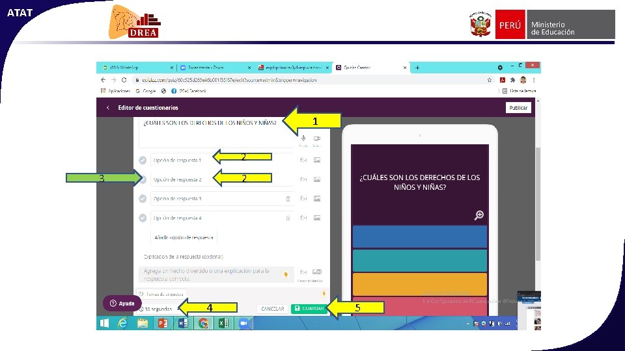Add teaching material media to explanation
Viewport: 625px width, 351px height.
[317, 272]
